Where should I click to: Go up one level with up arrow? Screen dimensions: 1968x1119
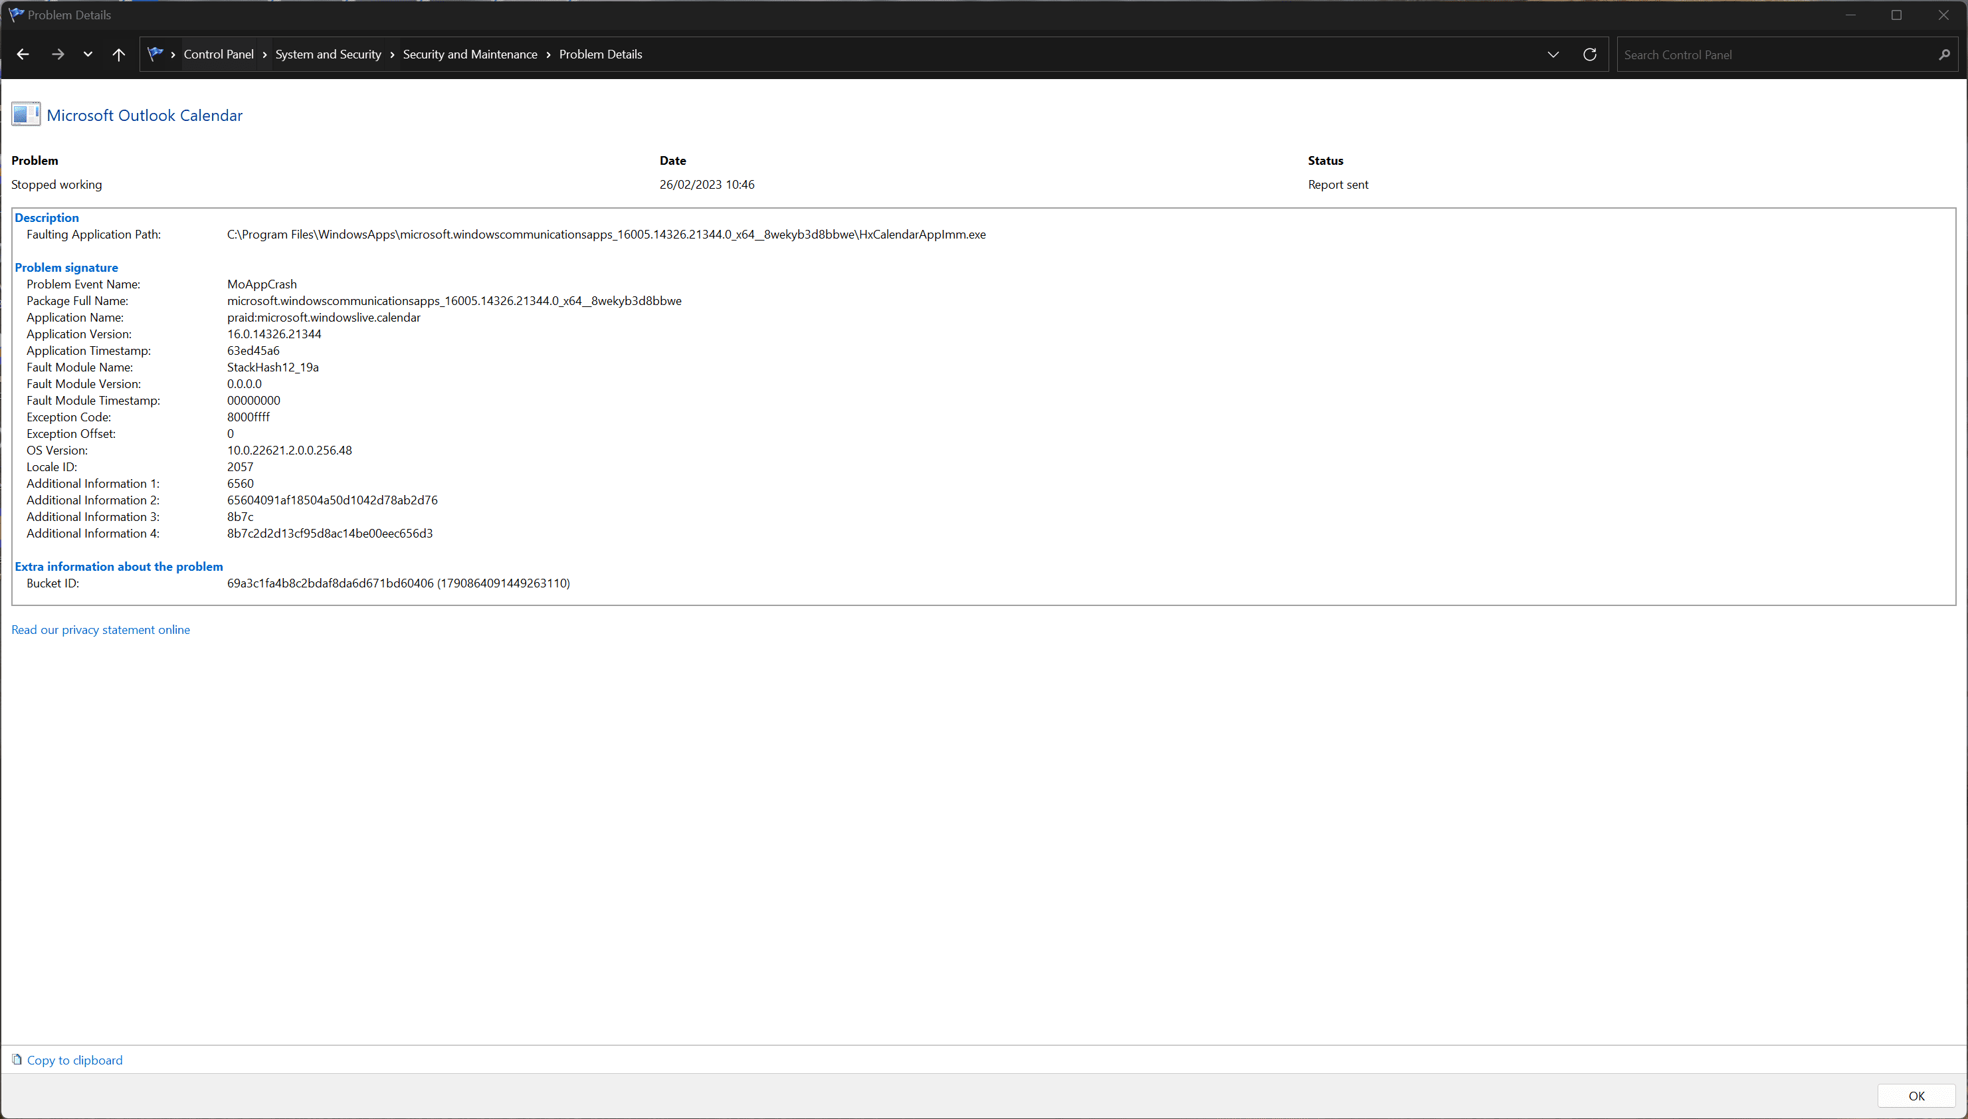click(x=118, y=54)
